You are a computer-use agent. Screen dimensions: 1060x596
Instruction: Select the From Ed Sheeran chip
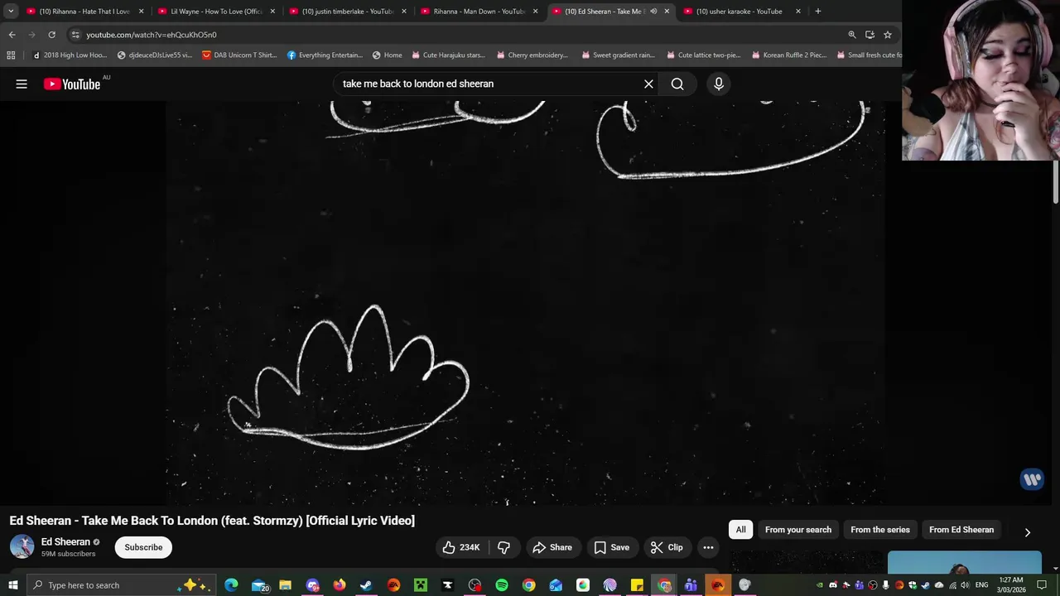coord(961,530)
